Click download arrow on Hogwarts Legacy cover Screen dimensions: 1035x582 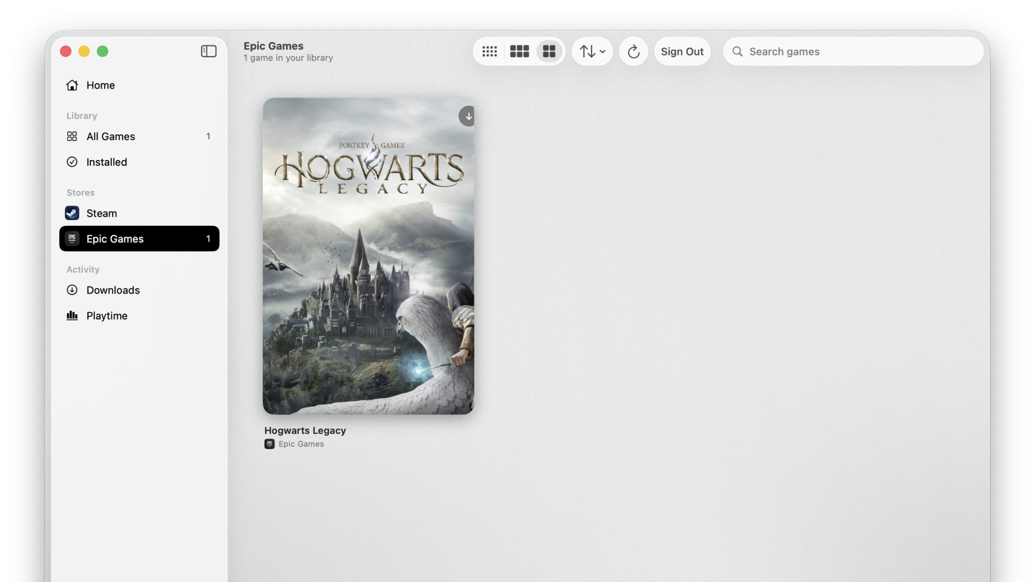coord(467,116)
